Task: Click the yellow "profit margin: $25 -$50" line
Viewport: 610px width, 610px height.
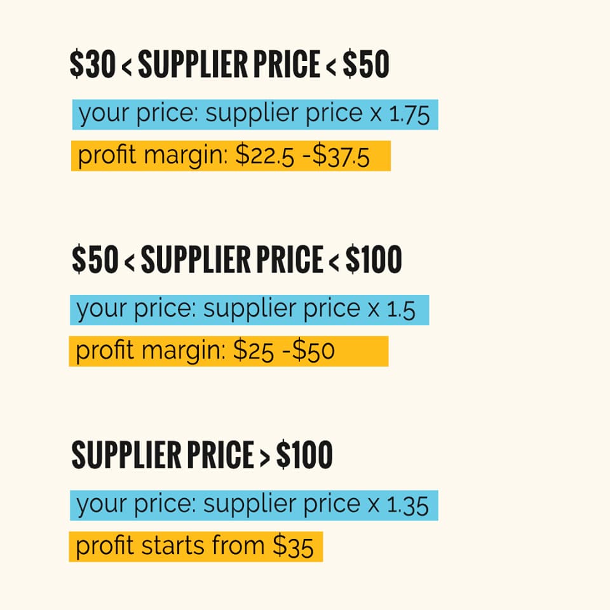Action: (229, 351)
